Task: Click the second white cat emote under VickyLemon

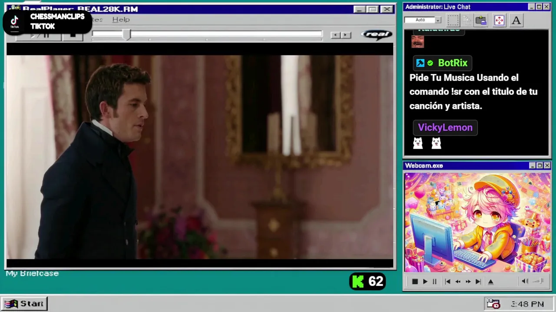Action: [x=436, y=143]
